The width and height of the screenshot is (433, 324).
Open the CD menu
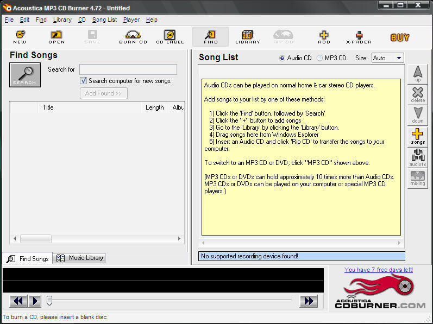click(82, 20)
